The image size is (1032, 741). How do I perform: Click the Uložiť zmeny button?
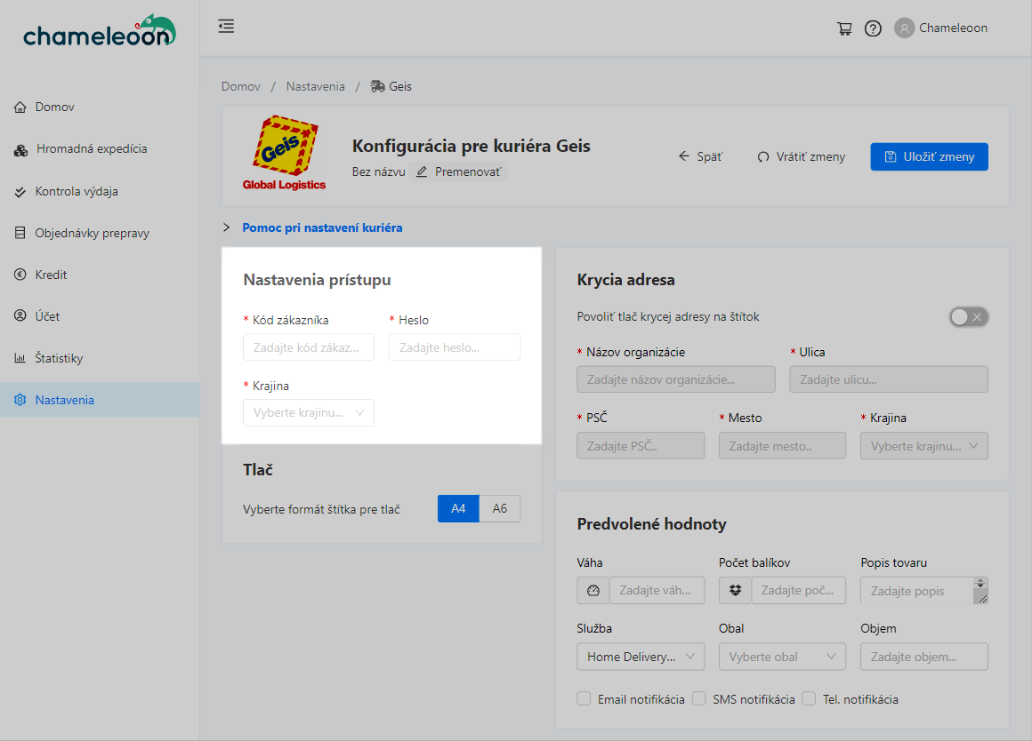[x=929, y=156]
